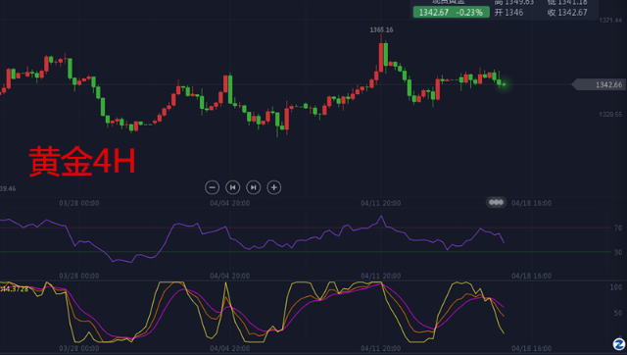Click the 04/11 20:00 date label under main chart
This screenshot has height=355, width=627.
coord(381,203)
